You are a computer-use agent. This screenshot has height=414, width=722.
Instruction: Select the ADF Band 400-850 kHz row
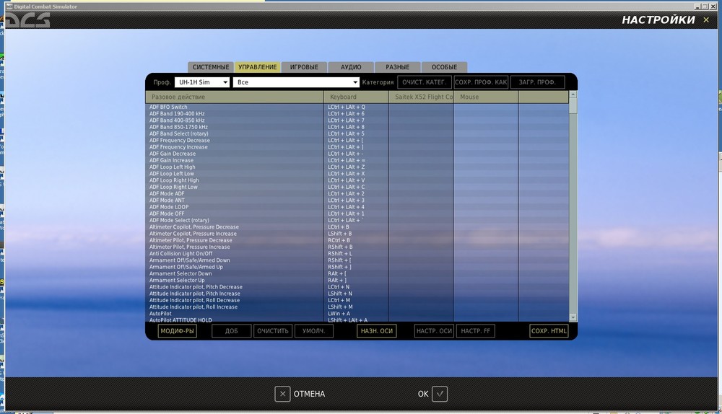tap(357, 120)
